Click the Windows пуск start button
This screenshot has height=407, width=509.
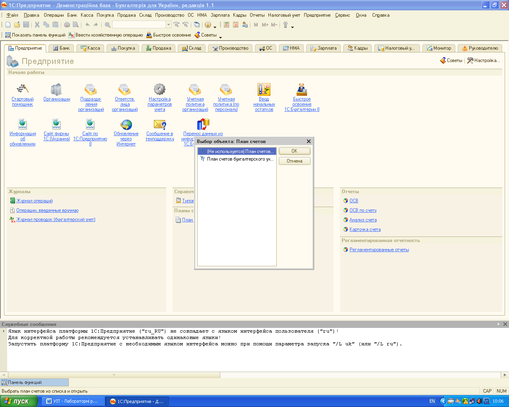pyautogui.click(x=19, y=401)
